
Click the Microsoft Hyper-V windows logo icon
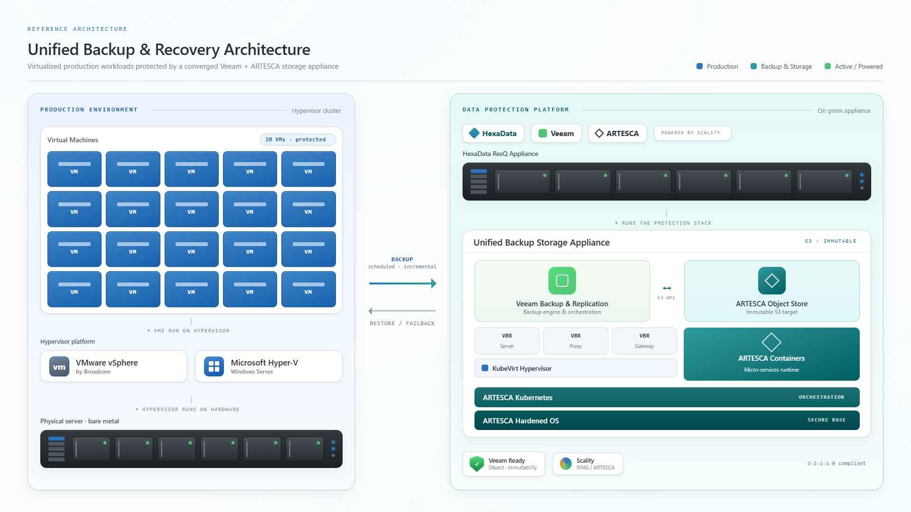click(x=214, y=366)
